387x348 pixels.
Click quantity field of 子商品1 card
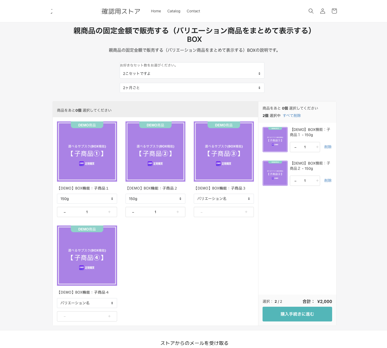pyautogui.click(x=87, y=212)
